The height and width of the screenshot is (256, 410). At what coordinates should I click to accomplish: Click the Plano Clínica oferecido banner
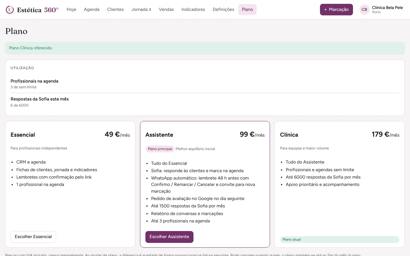point(205,48)
